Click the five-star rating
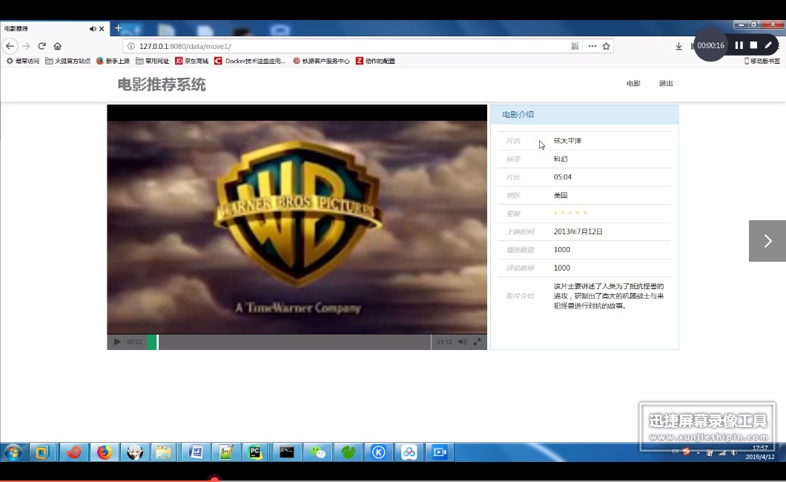Viewport: 786px width, 482px height. click(x=570, y=213)
